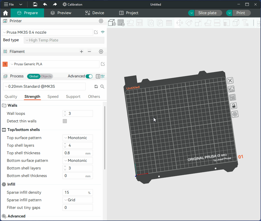The image size is (261, 221).
Task: Click the printer Wi-Fi connection icon
Action: (103, 32)
